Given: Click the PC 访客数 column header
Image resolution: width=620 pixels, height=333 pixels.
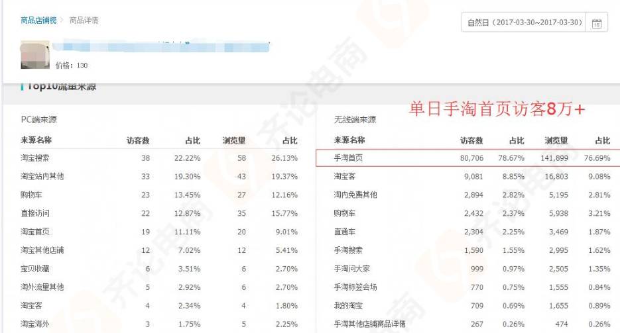Looking at the screenshot, I should [138, 140].
